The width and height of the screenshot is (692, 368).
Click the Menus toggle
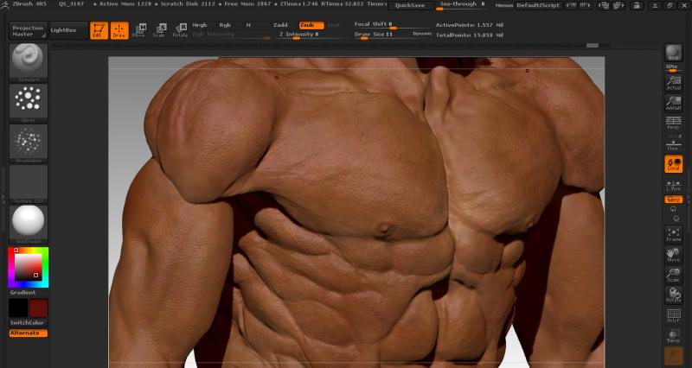tap(505, 6)
